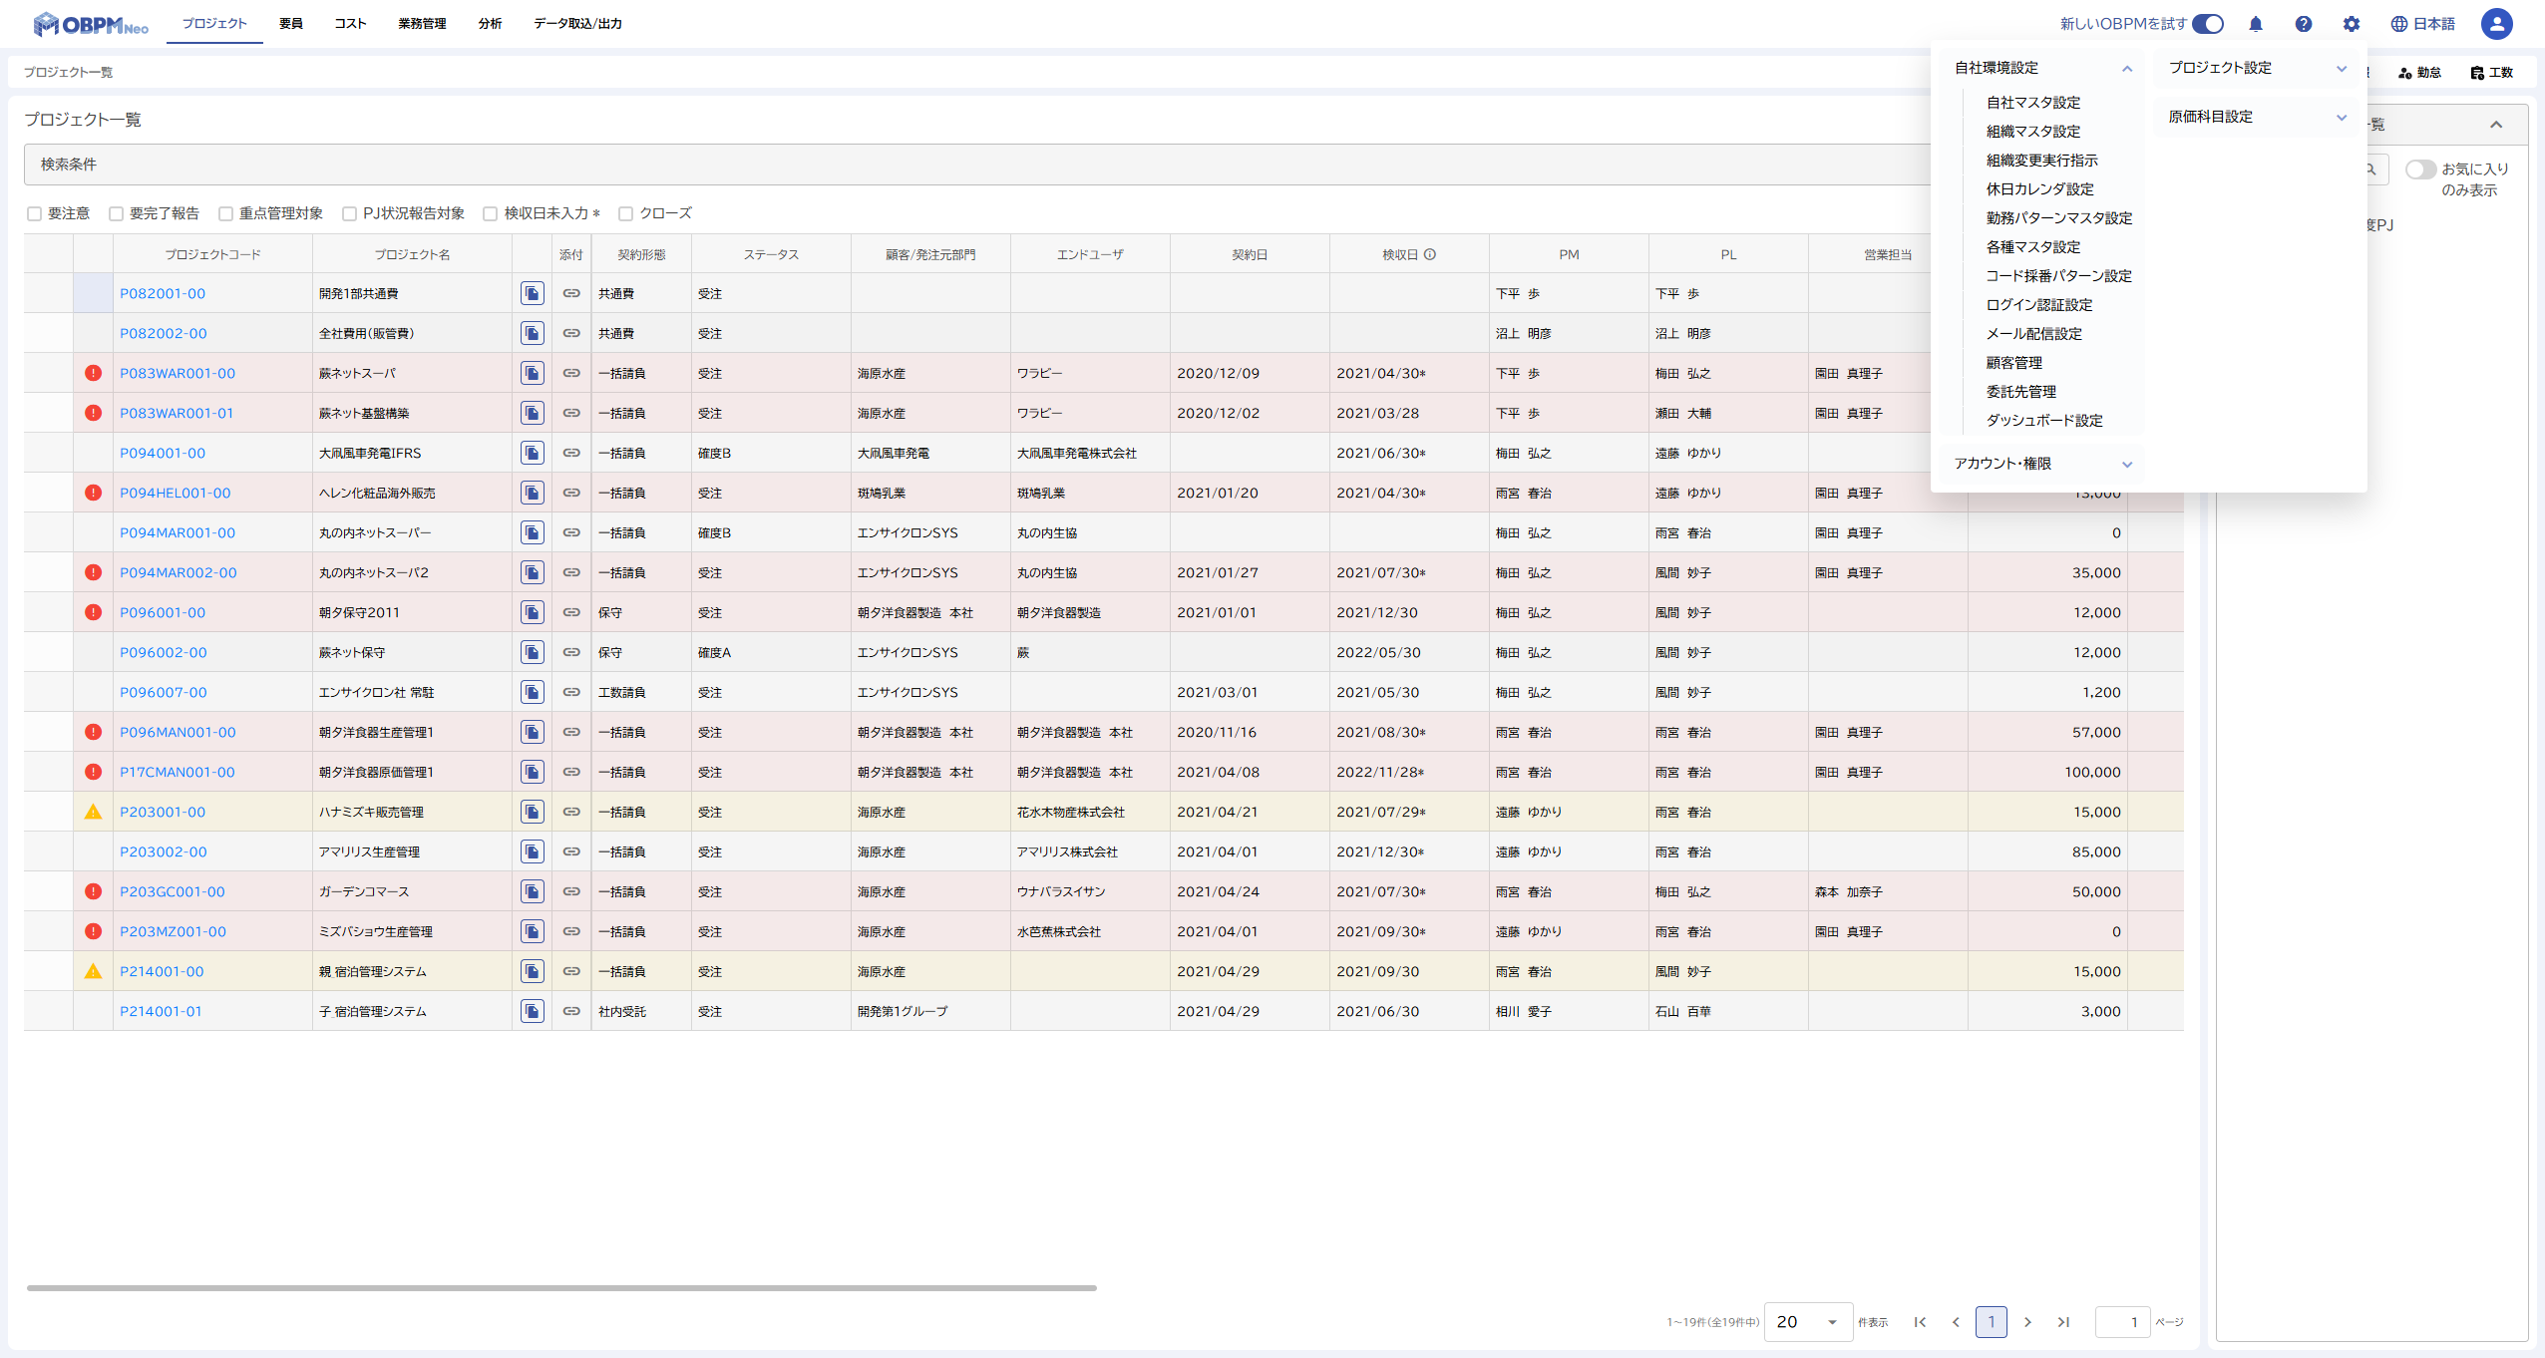Click the page number input field

(x=2121, y=1322)
